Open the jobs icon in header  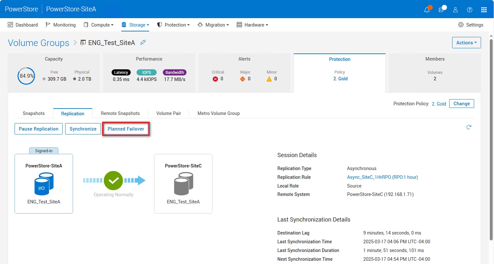click(x=441, y=10)
